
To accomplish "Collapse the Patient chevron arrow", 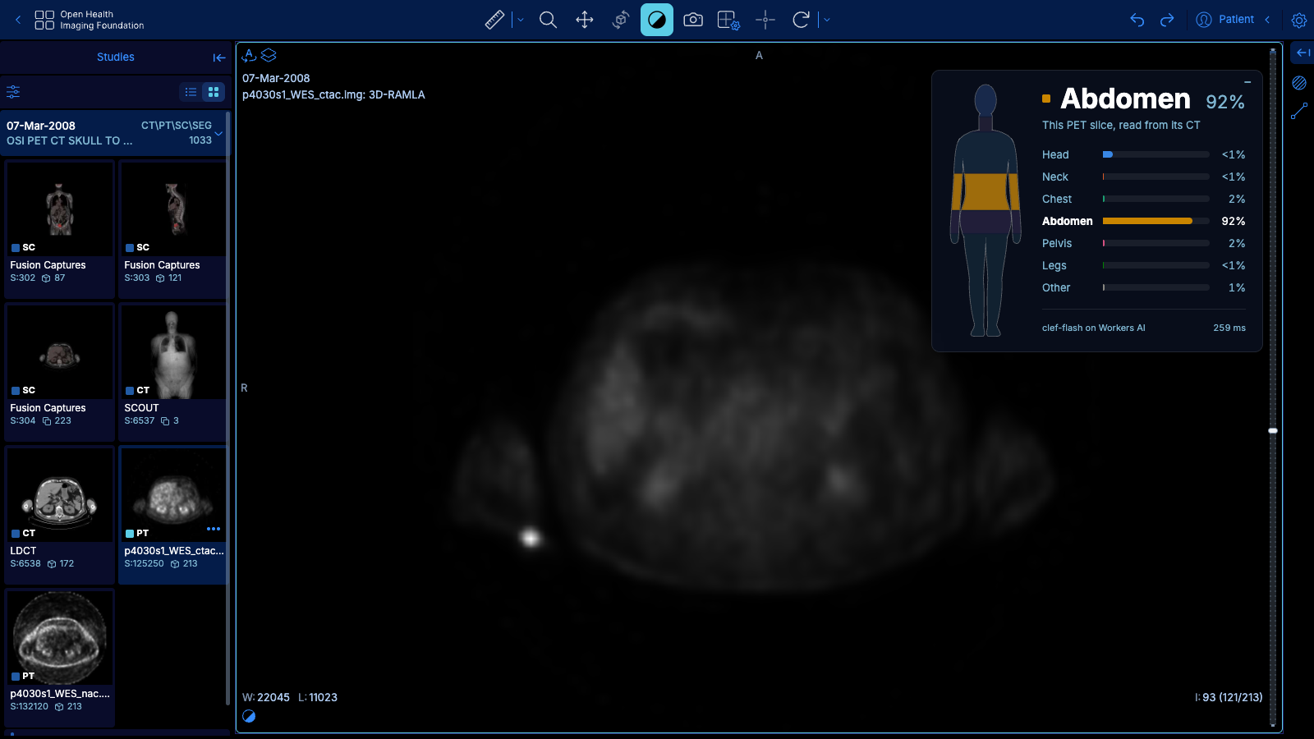I will (1267, 20).
